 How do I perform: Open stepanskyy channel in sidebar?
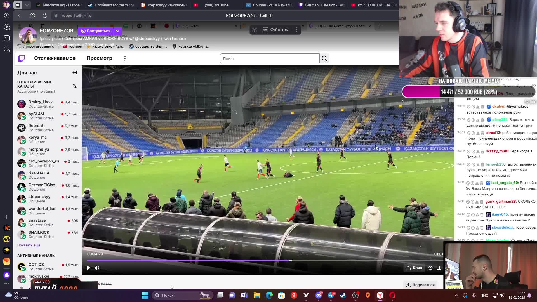[48, 199]
